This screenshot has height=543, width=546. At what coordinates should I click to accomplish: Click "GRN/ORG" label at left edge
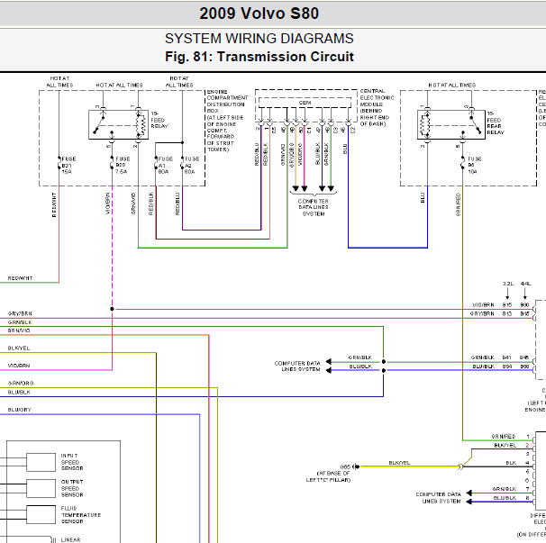(x=21, y=384)
